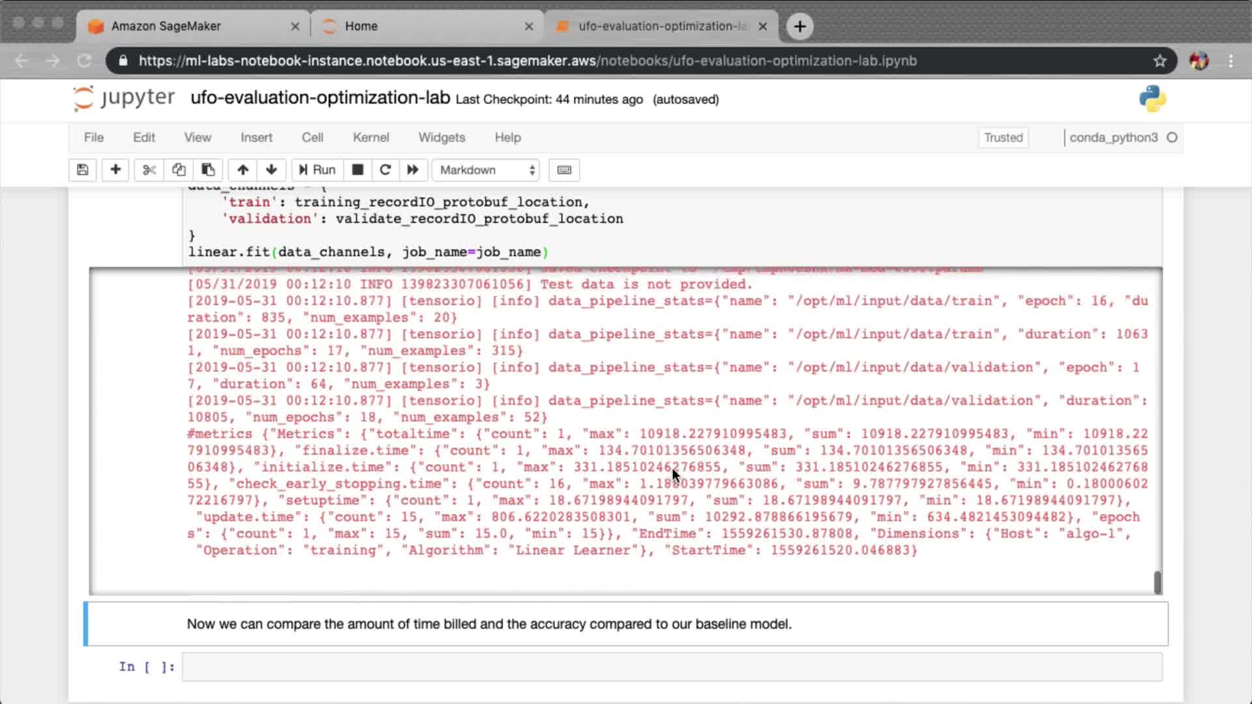Viewport: 1252px width, 704px height.
Task: Restart kernel and rerun all icon
Action: click(x=413, y=170)
